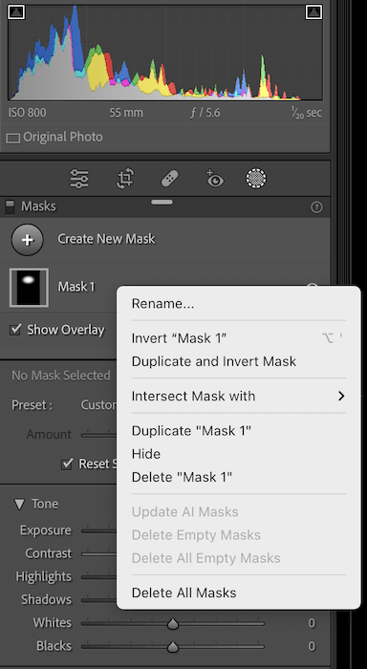This screenshot has width=367, height=669.
Task: Open the Preset dropdown
Action: [x=98, y=405]
